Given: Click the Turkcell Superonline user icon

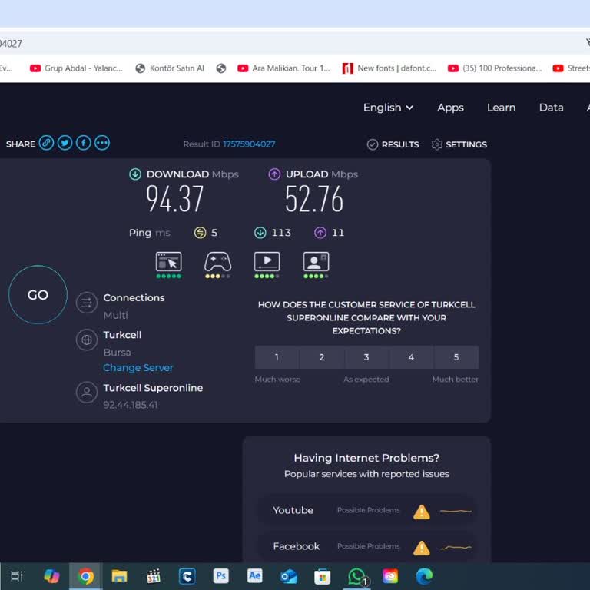Looking at the screenshot, I should 87,393.
